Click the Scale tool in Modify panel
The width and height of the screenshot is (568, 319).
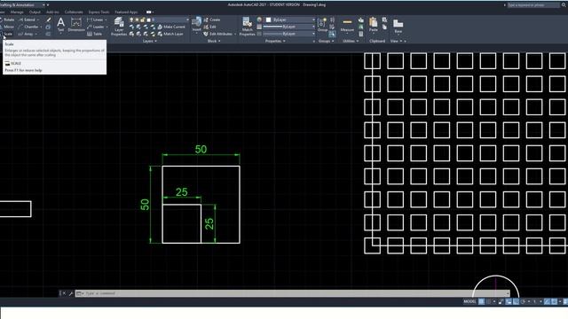(6, 34)
